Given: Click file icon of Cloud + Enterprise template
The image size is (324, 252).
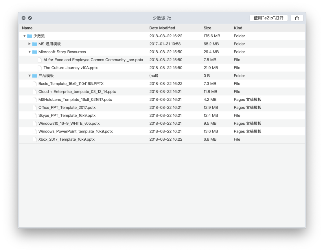Looking at the screenshot, I should click(x=35, y=92).
